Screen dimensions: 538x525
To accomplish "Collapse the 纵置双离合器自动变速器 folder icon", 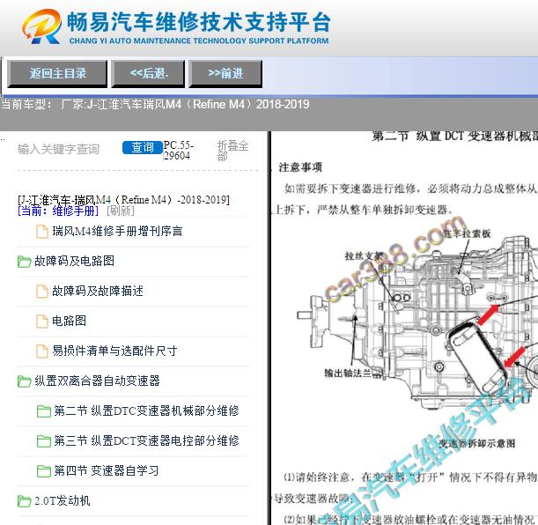I will click(x=24, y=381).
